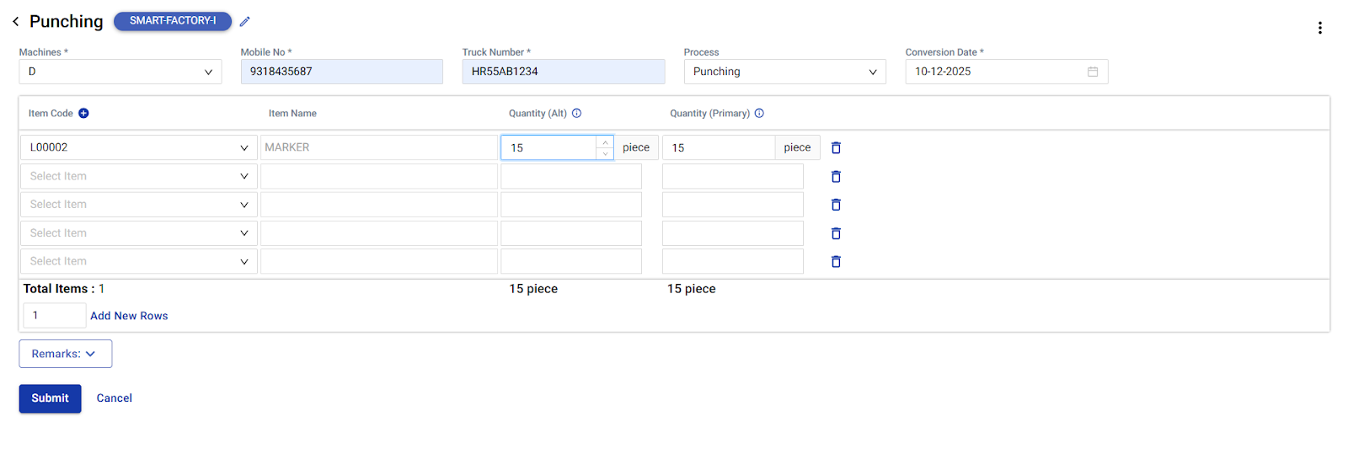This screenshot has width=1348, height=470.
Task: Click the info icon next to Quantity (Alt)
Action: point(576,114)
